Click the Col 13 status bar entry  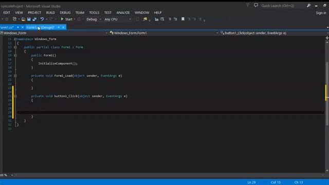[276, 182]
